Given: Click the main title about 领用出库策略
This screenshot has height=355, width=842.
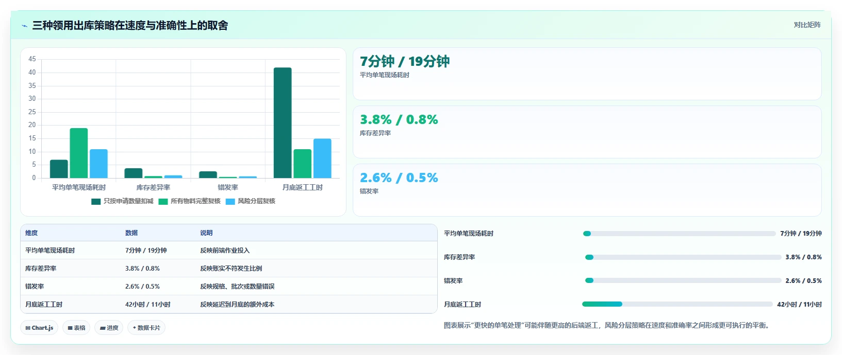Looking at the screenshot, I should pos(130,26).
